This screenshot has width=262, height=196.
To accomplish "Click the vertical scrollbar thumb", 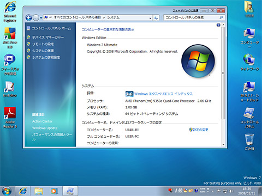I will pyautogui.click(x=223, y=73).
